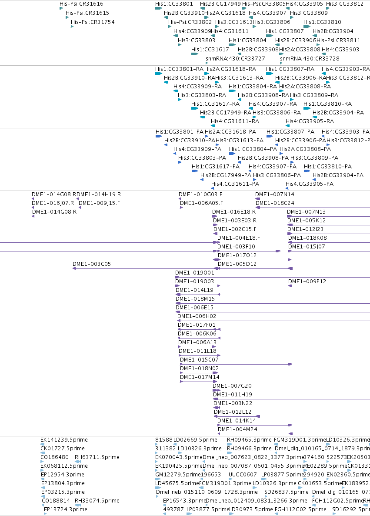Select the His-Psi:CR33802 gene label
This screenshot has width=370, height=516.
[x=190, y=22]
